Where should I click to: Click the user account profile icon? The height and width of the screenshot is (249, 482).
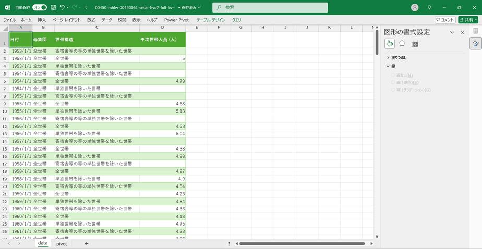click(x=415, y=8)
